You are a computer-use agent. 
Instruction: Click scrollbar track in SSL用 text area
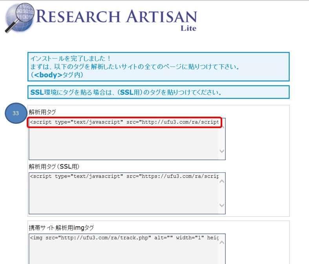click(x=222, y=193)
